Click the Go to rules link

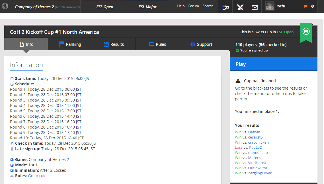[x=38, y=176]
